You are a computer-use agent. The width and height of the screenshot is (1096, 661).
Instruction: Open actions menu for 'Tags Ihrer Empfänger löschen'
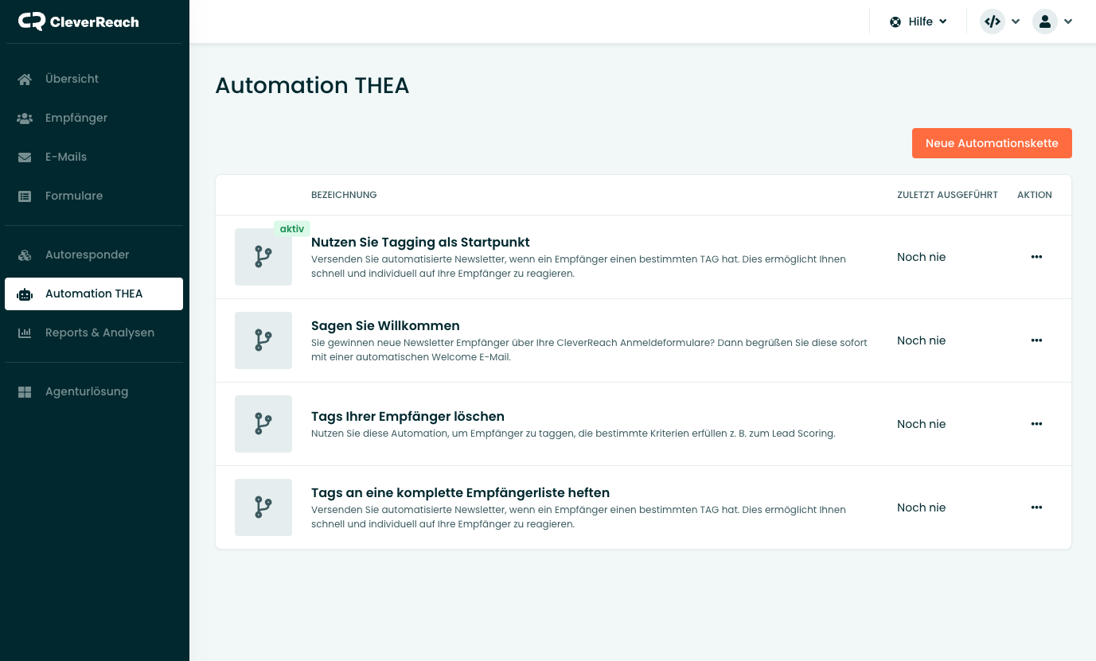[x=1036, y=424]
